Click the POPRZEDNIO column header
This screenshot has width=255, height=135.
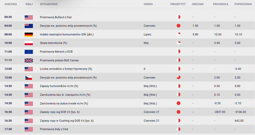click(x=243, y=4)
